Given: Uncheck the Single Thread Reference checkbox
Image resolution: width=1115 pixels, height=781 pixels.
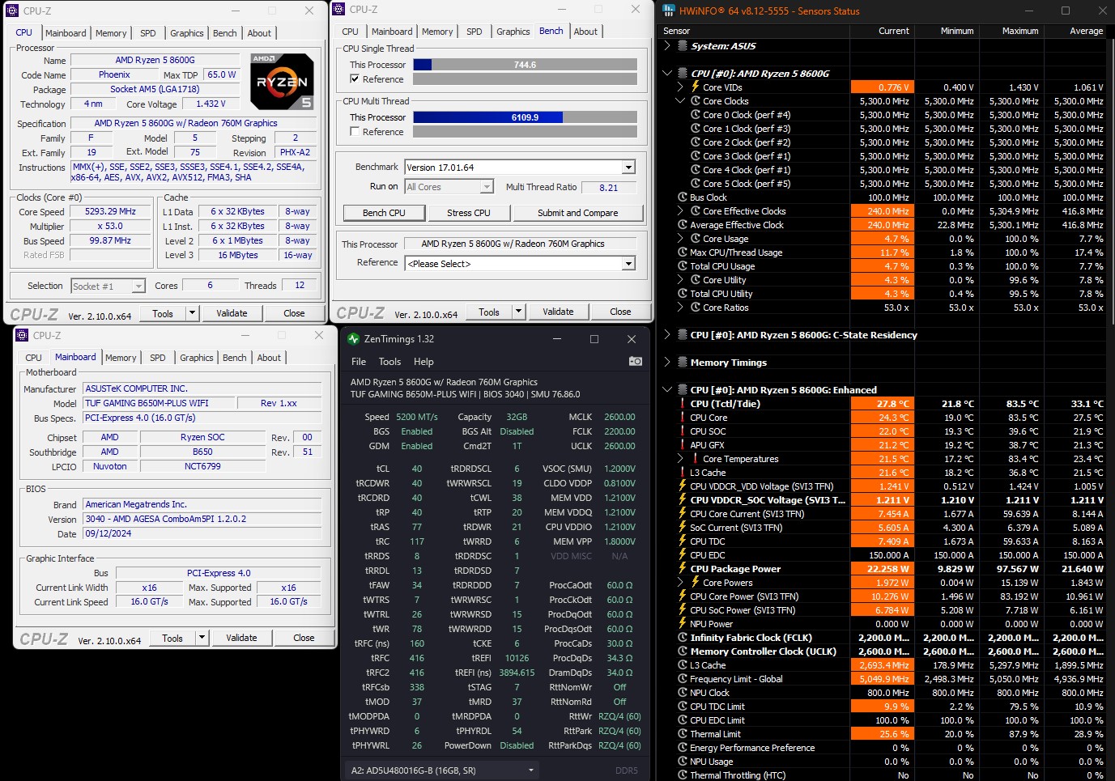Looking at the screenshot, I should point(355,79).
